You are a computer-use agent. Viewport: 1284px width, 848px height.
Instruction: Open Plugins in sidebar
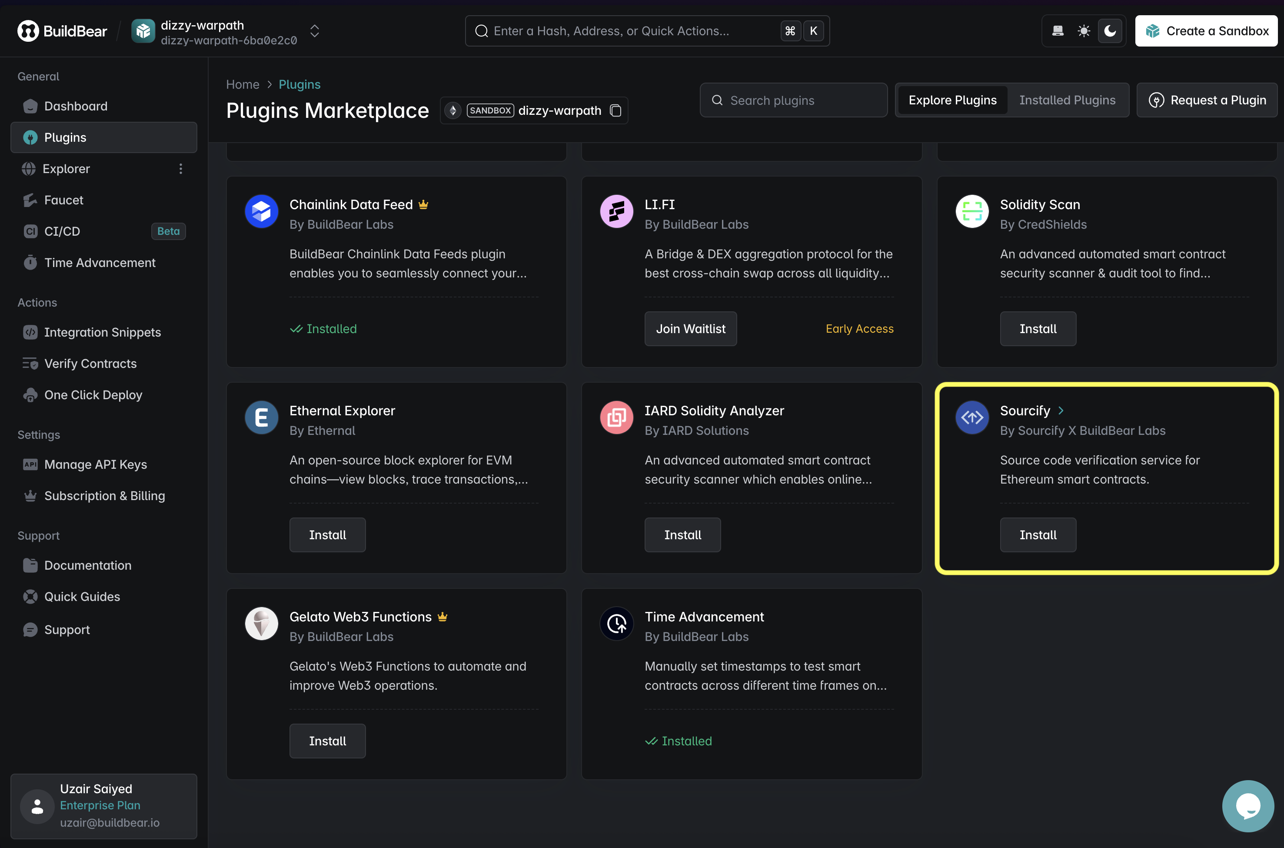[104, 137]
